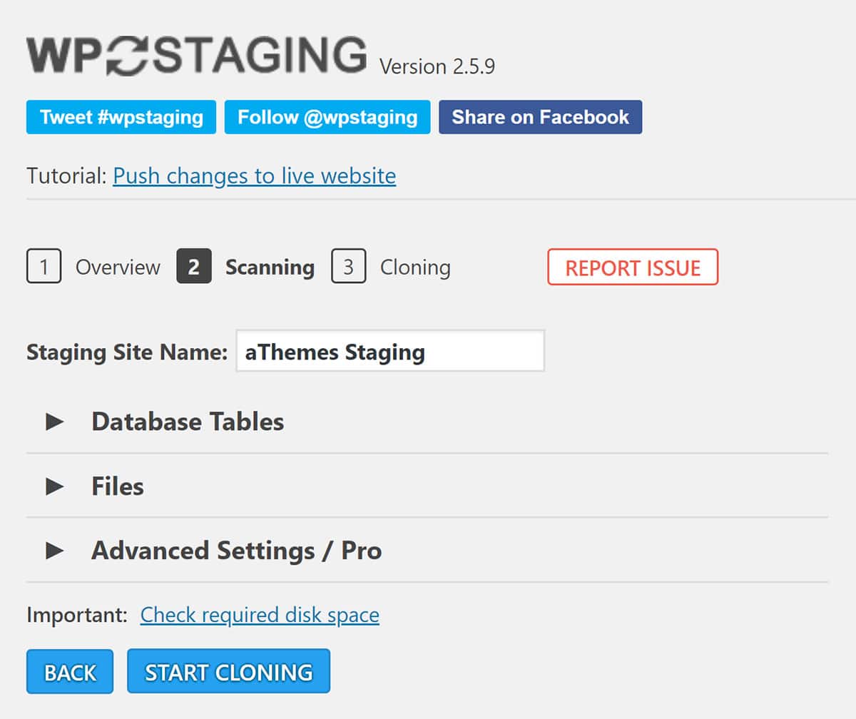Click the step 2 number box
This screenshot has height=719, width=856.
(194, 267)
